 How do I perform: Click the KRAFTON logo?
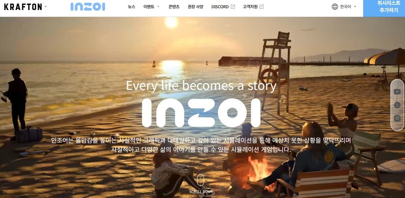23,7
